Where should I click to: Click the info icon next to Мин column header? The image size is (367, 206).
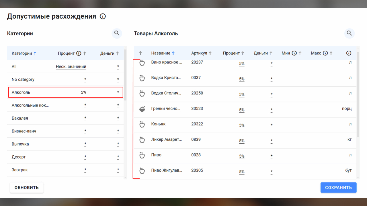point(294,53)
